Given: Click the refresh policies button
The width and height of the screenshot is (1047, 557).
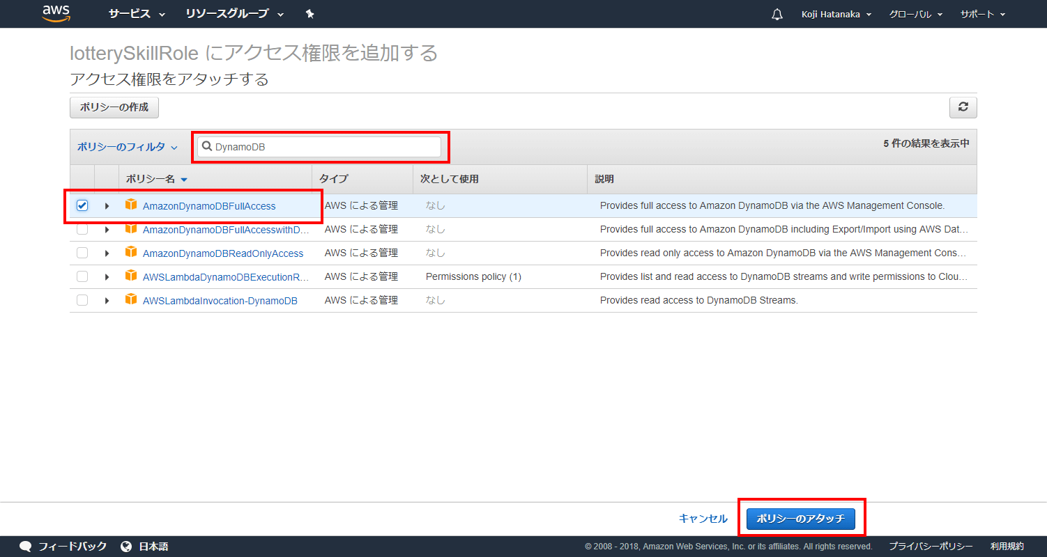Looking at the screenshot, I should click(x=963, y=107).
